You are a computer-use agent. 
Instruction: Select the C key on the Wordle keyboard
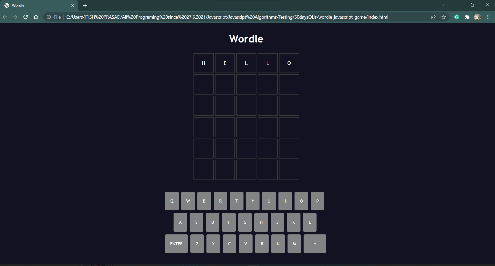(x=229, y=244)
